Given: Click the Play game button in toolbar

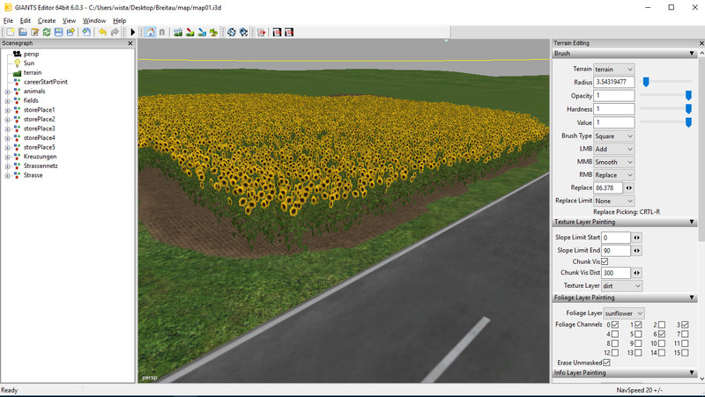Looking at the screenshot, I should tap(133, 33).
